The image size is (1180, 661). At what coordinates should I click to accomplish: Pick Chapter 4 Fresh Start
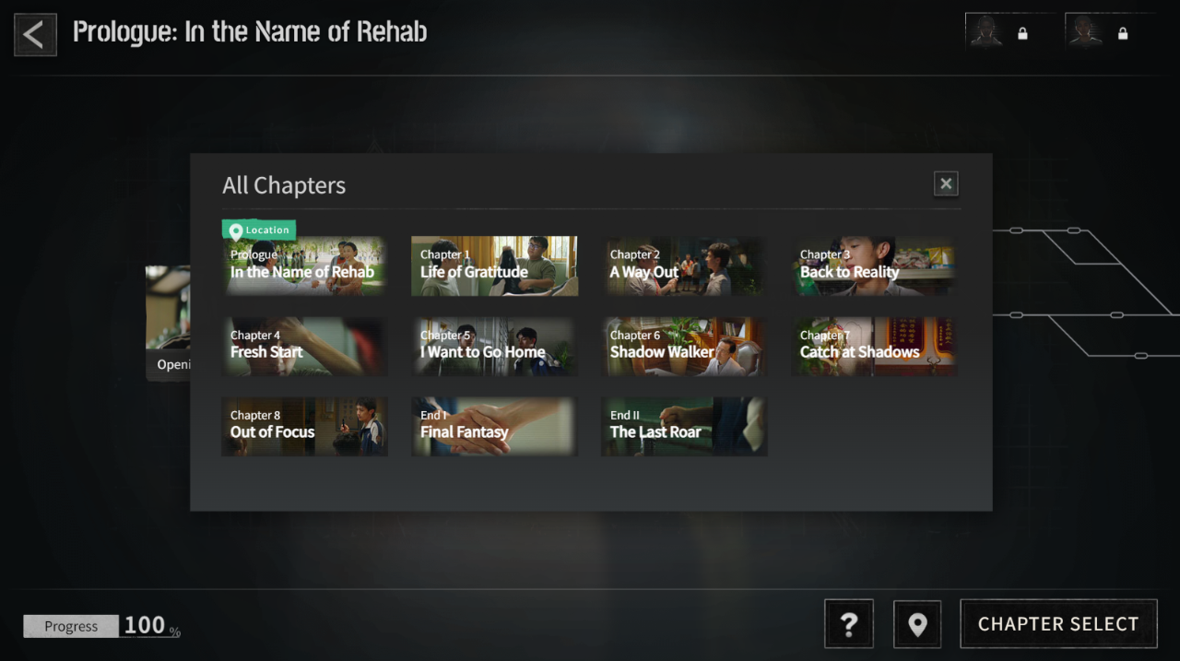coord(304,347)
